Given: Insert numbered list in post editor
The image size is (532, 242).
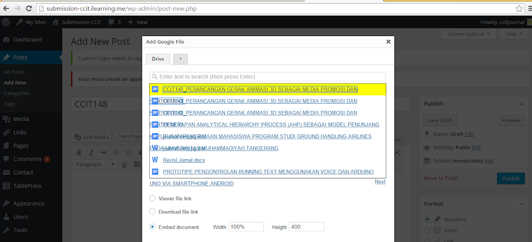Looking at the screenshot, I should 129,153.
